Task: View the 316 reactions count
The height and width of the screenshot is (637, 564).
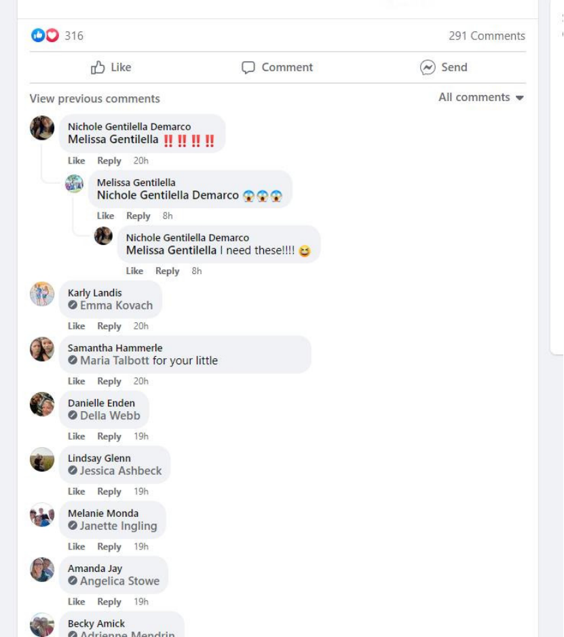Action: pos(74,36)
